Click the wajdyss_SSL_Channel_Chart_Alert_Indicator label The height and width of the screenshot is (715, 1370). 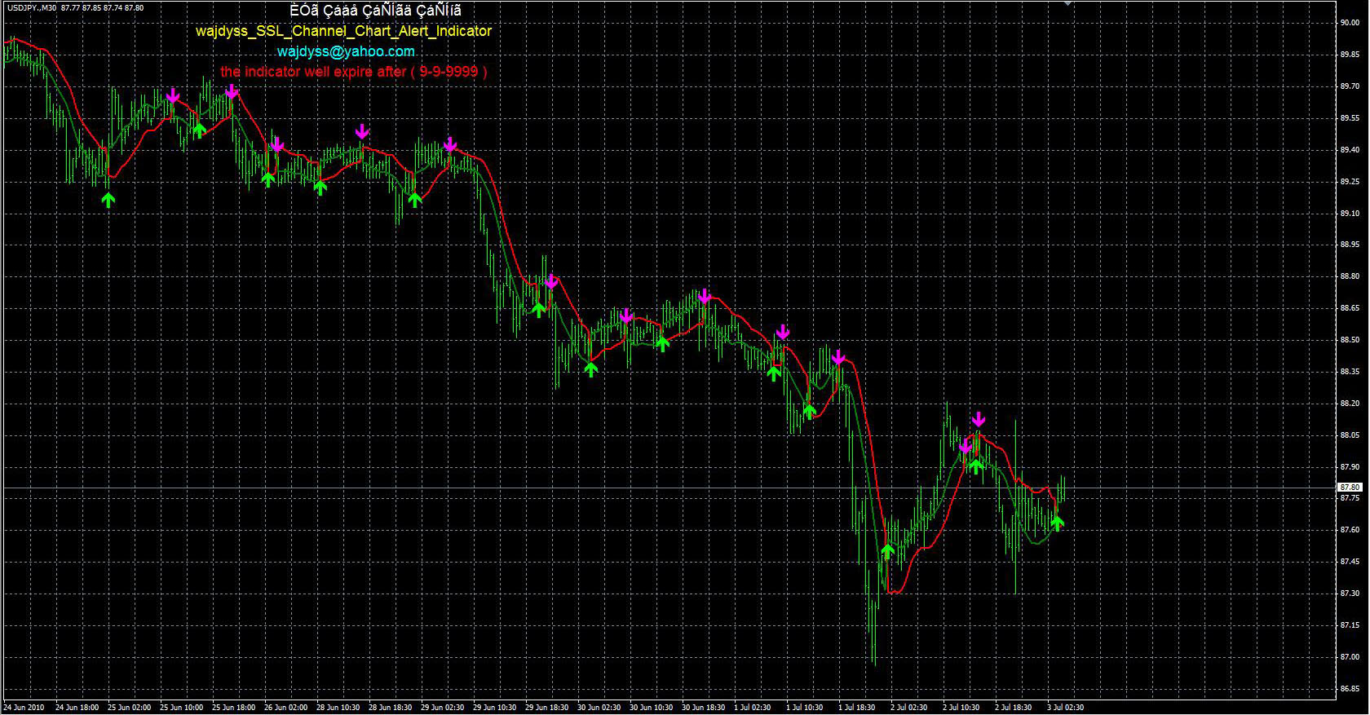pyautogui.click(x=343, y=31)
